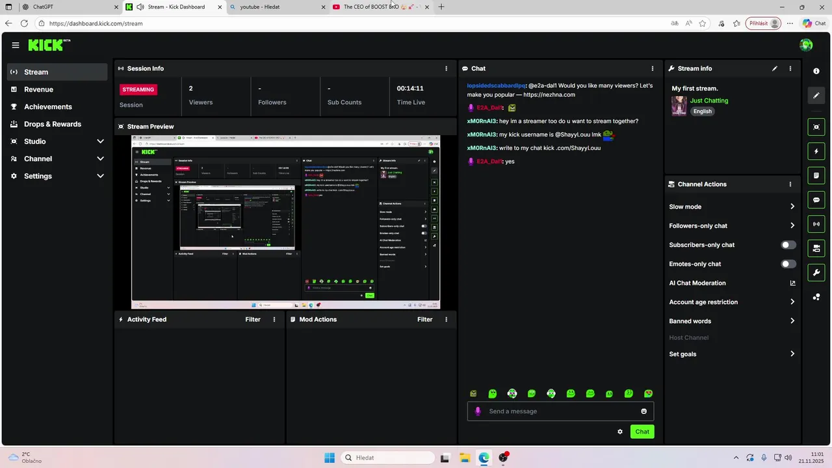
Task: Toggle Emotes-only chat switch
Action: (788, 264)
